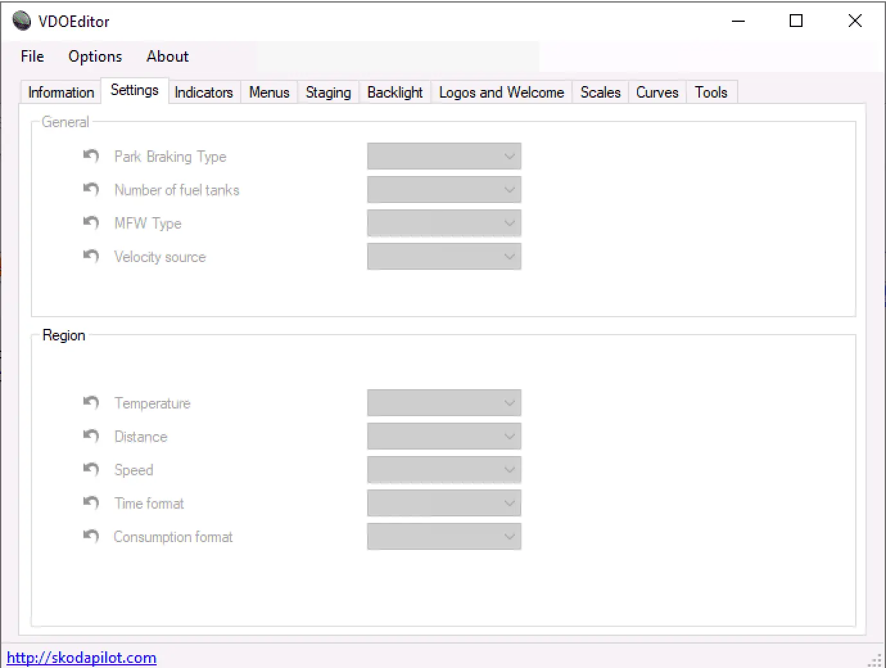886x668 pixels.
Task: Open the skodapilot.com link
Action: [x=82, y=658]
